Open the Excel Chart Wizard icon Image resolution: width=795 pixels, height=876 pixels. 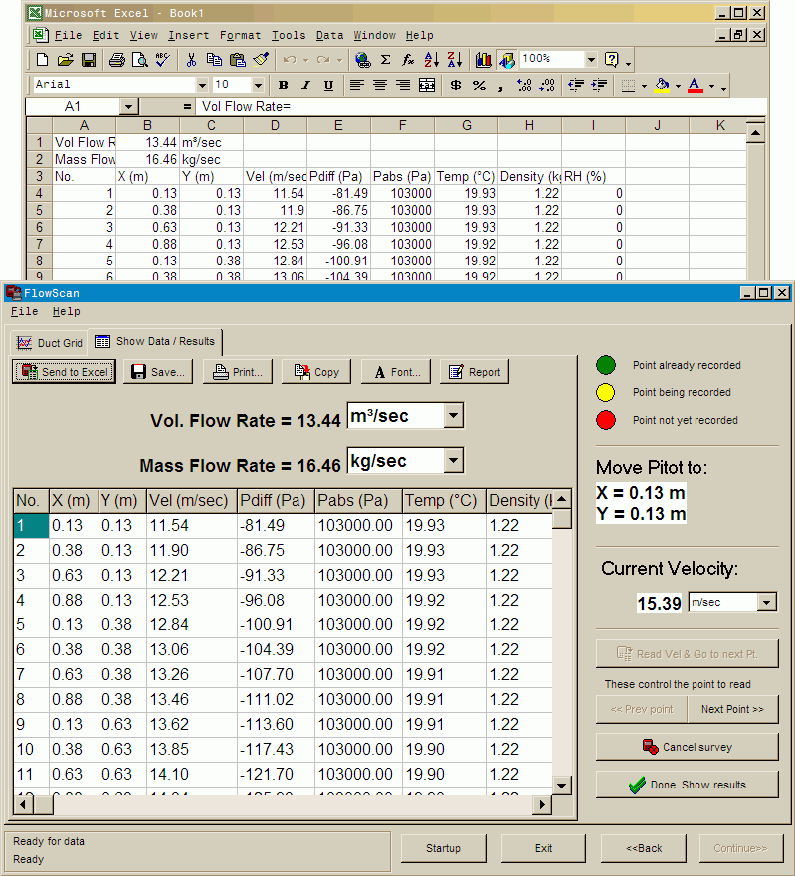tap(484, 60)
